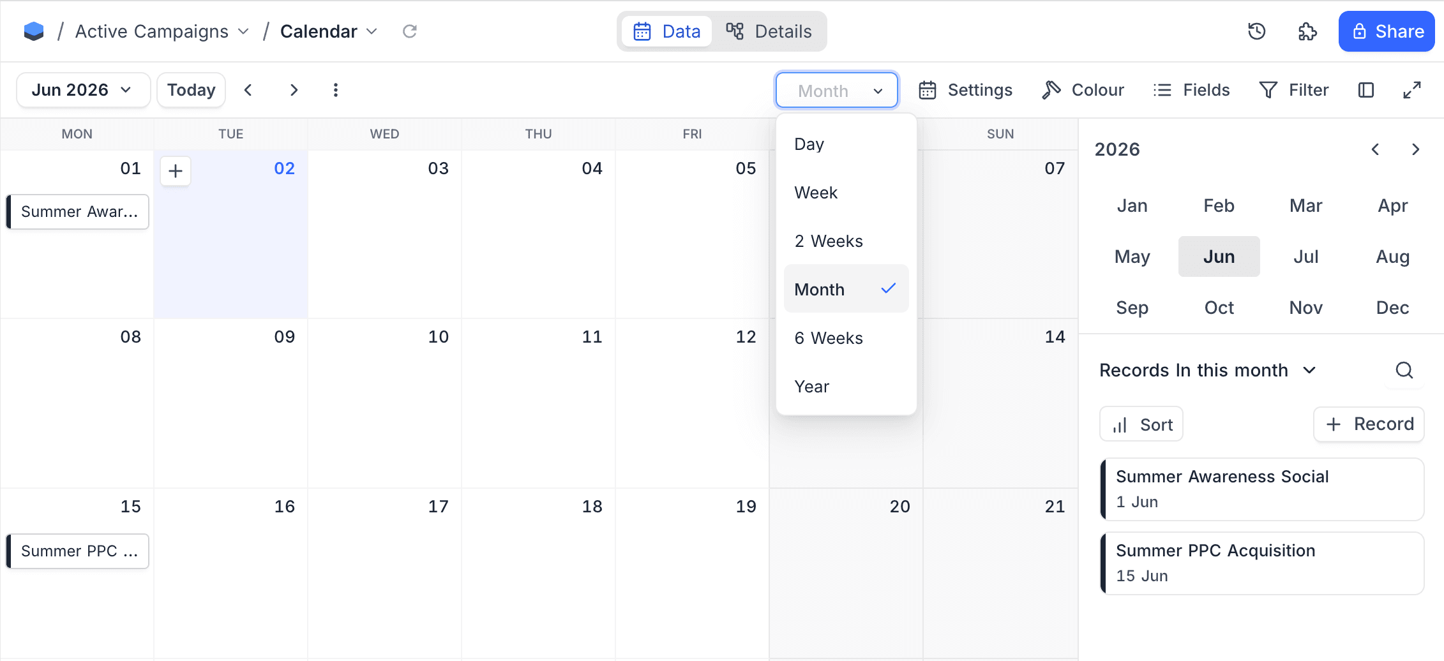This screenshot has width=1444, height=661.
Task: Go to previous year in mini calendar
Action: pos(1375,149)
